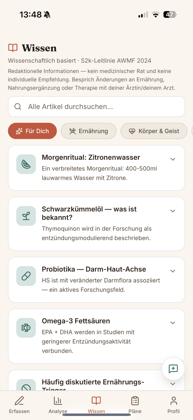Open the Pläne tab
Image resolution: width=193 pixels, height=420 pixels.
[135, 405]
